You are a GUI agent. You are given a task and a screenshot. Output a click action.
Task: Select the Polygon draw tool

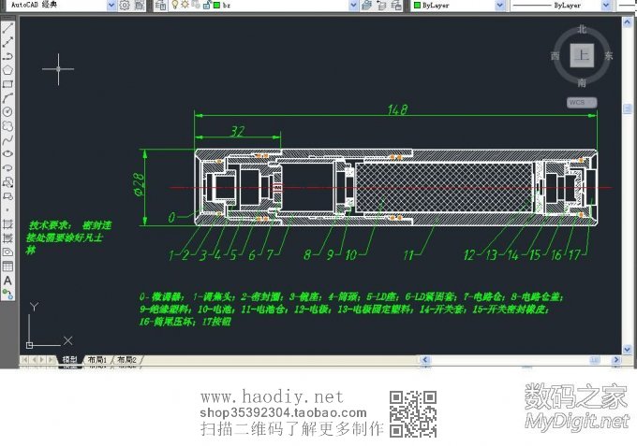coord(7,68)
